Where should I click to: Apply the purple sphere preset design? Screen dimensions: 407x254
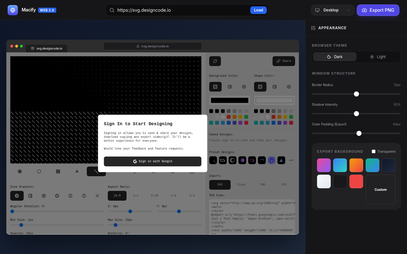(x=242, y=160)
